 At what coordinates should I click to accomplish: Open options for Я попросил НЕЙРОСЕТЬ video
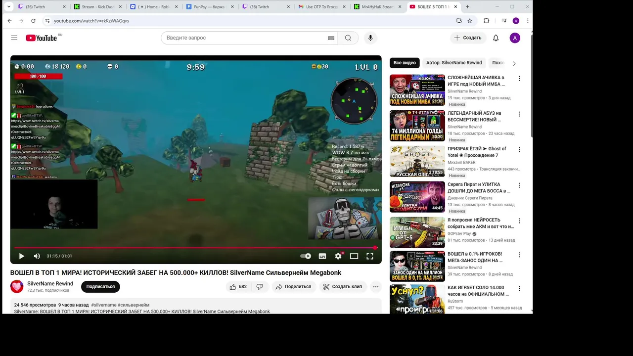[x=519, y=221]
